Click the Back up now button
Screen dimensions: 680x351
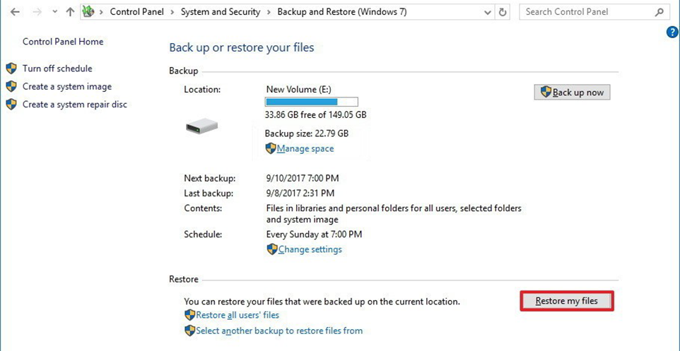572,93
